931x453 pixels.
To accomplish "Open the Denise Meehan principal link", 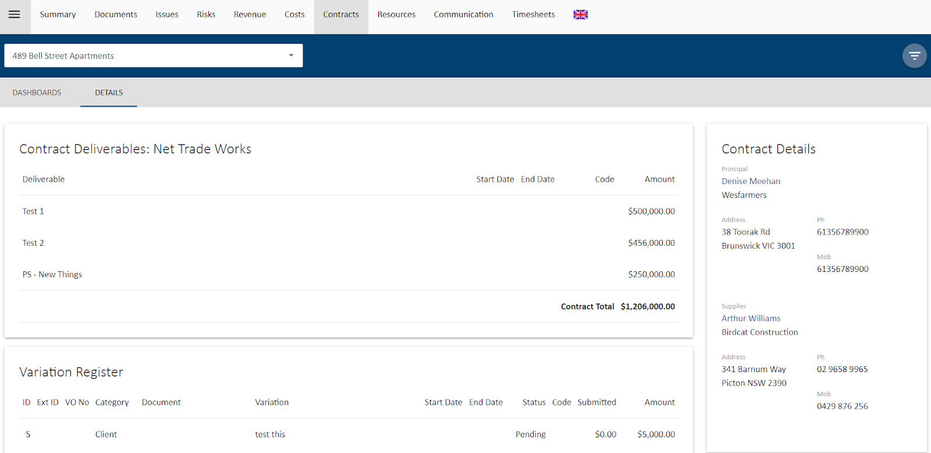I will tap(751, 181).
